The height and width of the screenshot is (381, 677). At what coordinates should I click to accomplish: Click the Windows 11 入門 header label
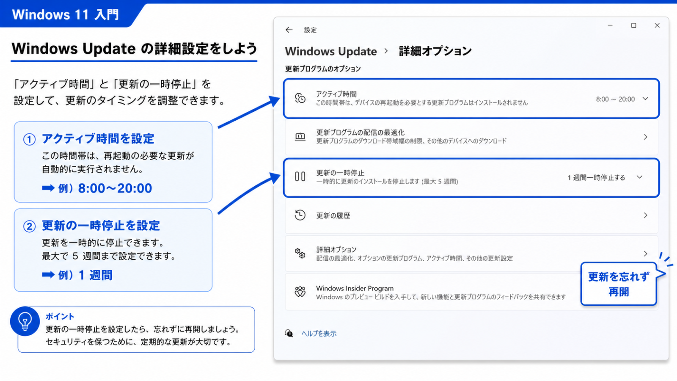coord(65,15)
